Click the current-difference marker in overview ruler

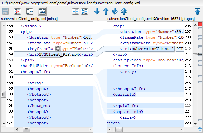click(200, 54)
